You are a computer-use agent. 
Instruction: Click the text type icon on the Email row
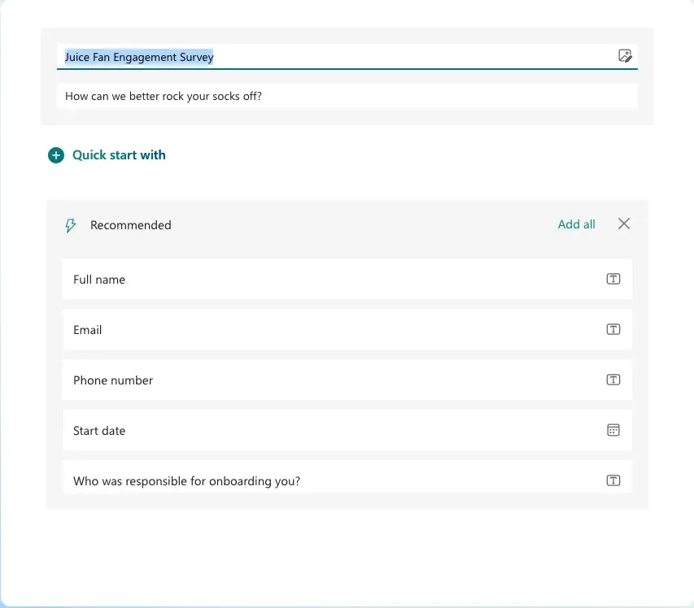pyautogui.click(x=613, y=329)
